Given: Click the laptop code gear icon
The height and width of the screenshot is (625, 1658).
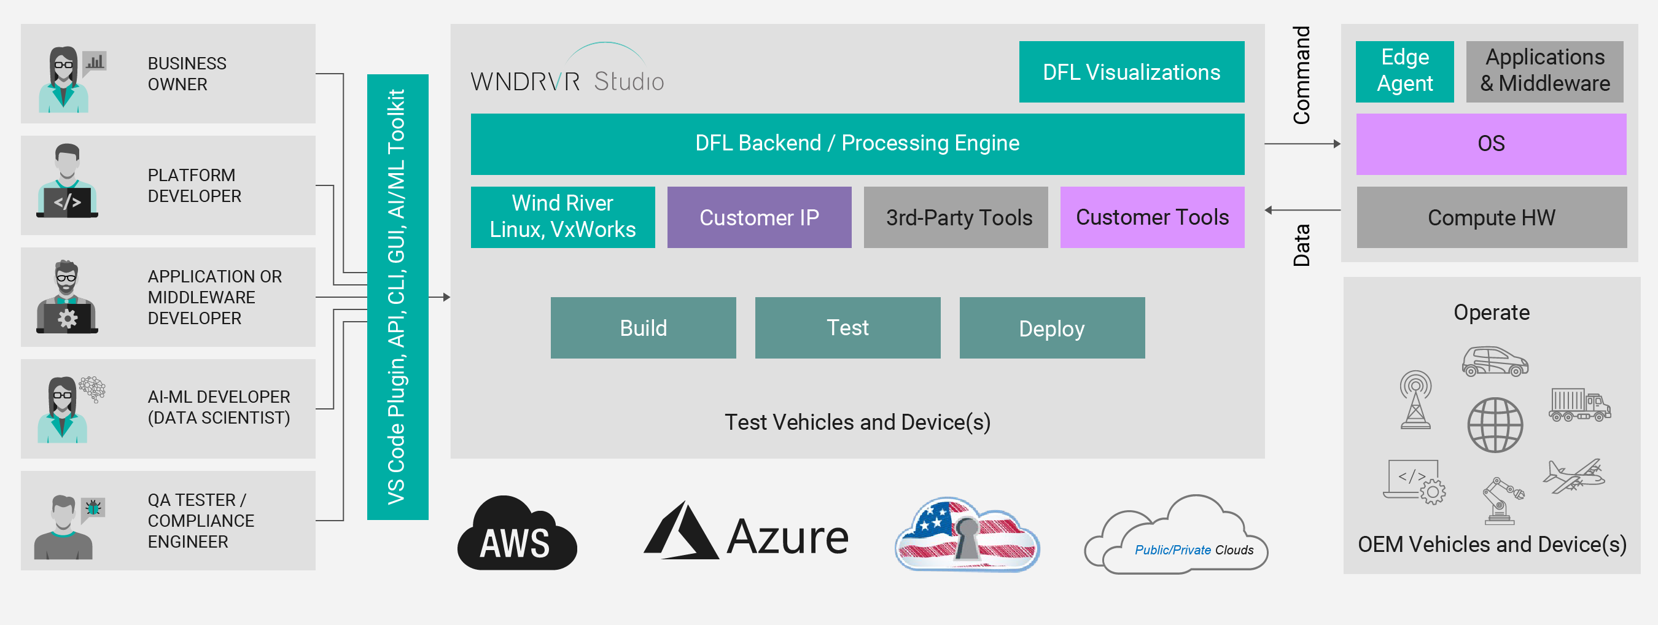Looking at the screenshot, I should (1414, 481).
